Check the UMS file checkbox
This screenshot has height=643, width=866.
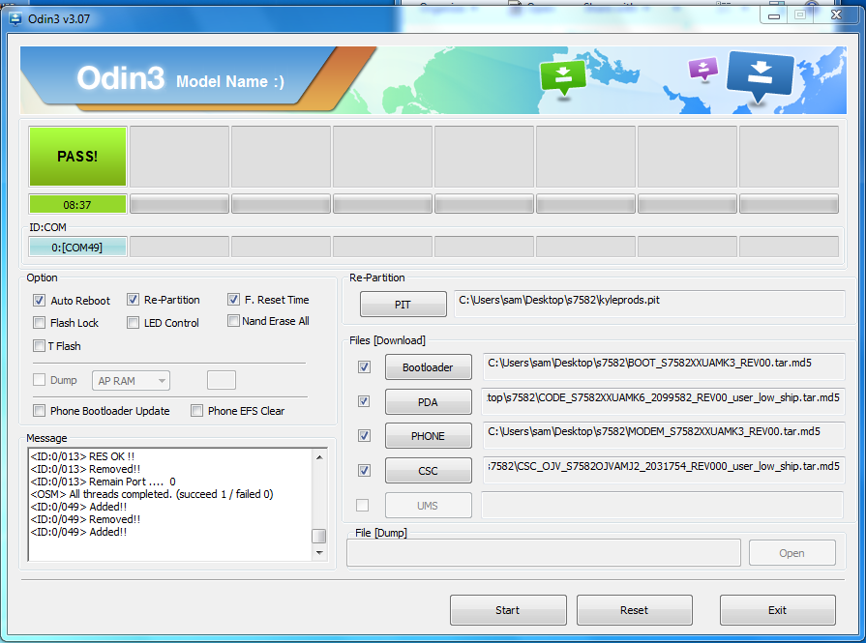(x=362, y=505)
